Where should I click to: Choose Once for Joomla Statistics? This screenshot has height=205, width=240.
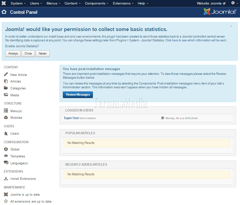tap(28, 53)
